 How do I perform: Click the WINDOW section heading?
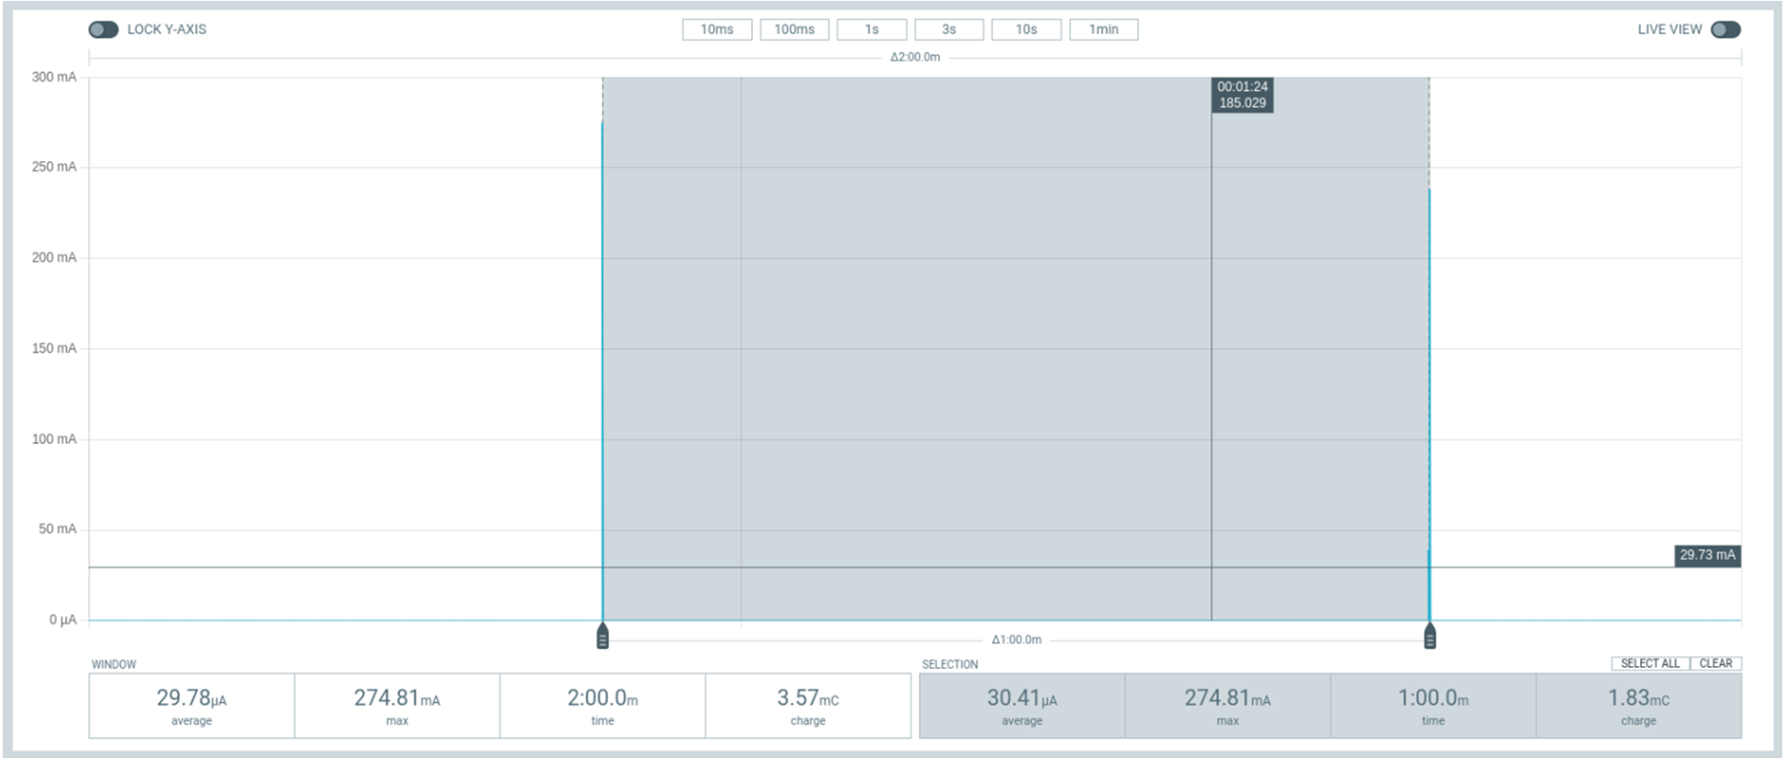(113, 664)
